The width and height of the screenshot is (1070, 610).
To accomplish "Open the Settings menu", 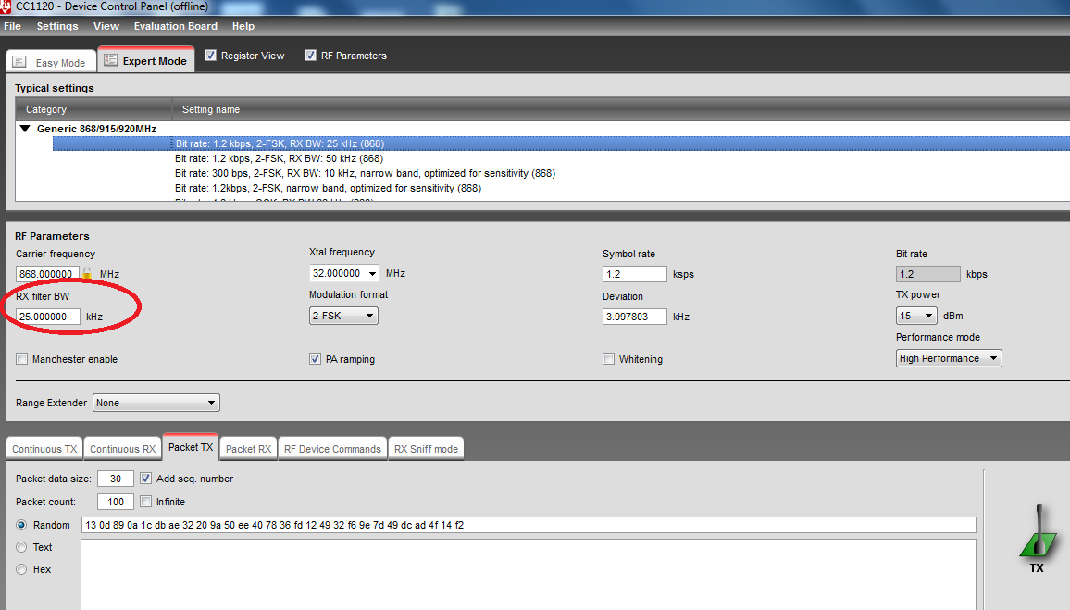I will [57, 26].
